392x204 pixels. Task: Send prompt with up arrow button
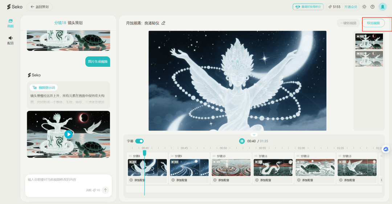pos(106,190)
